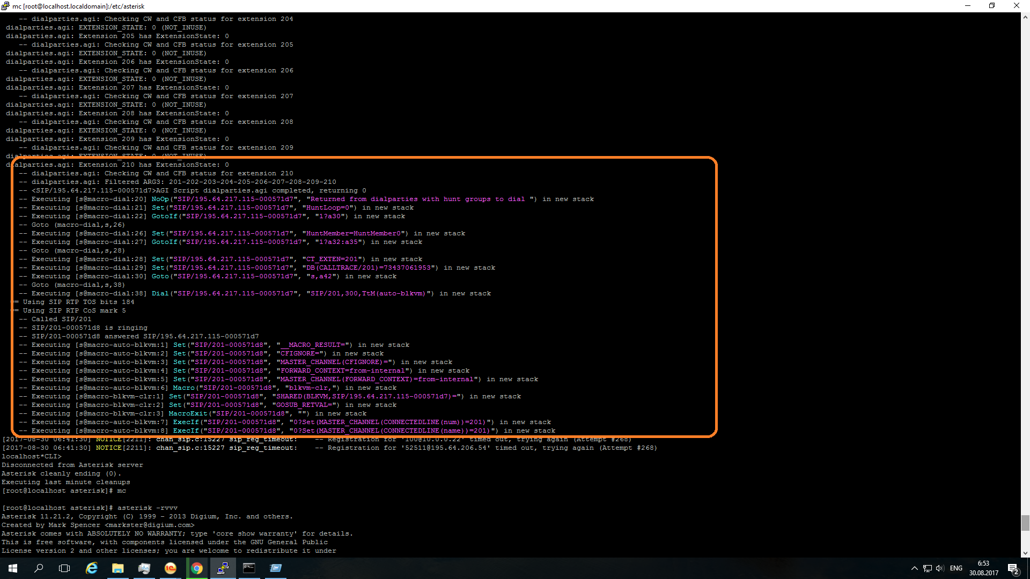Open the network status tray icon
This screenshot has height=579, width=1030.
coord(927,568)
